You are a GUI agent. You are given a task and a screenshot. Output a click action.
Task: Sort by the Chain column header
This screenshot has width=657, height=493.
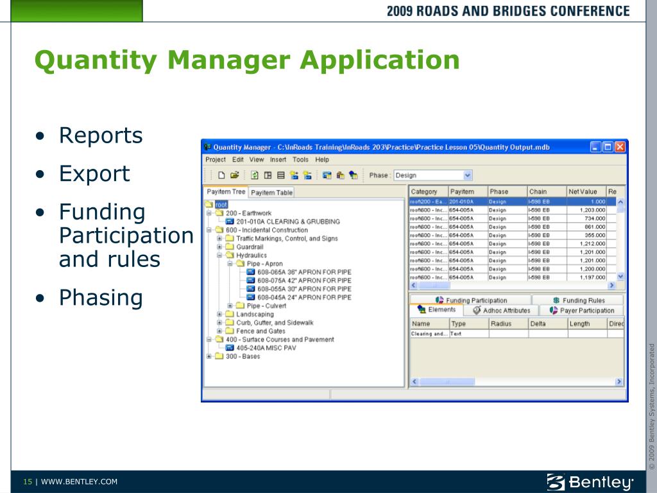point(547,191)
